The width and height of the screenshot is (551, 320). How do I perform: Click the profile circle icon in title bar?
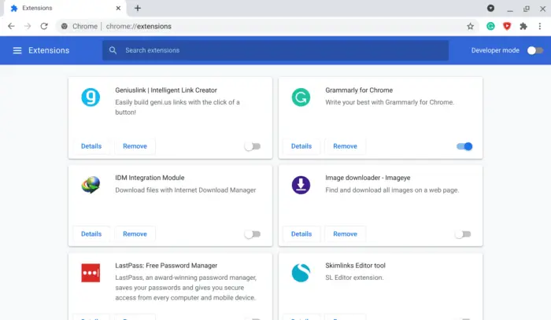[491, 8]
